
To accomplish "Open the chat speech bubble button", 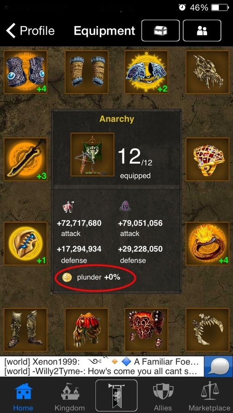I will (218, 366).
